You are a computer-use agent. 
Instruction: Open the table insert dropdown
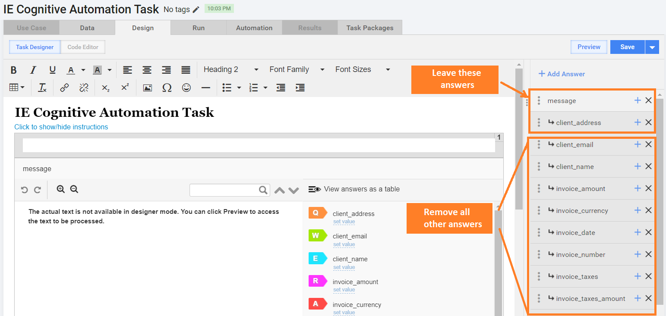[x=17, y=88]
